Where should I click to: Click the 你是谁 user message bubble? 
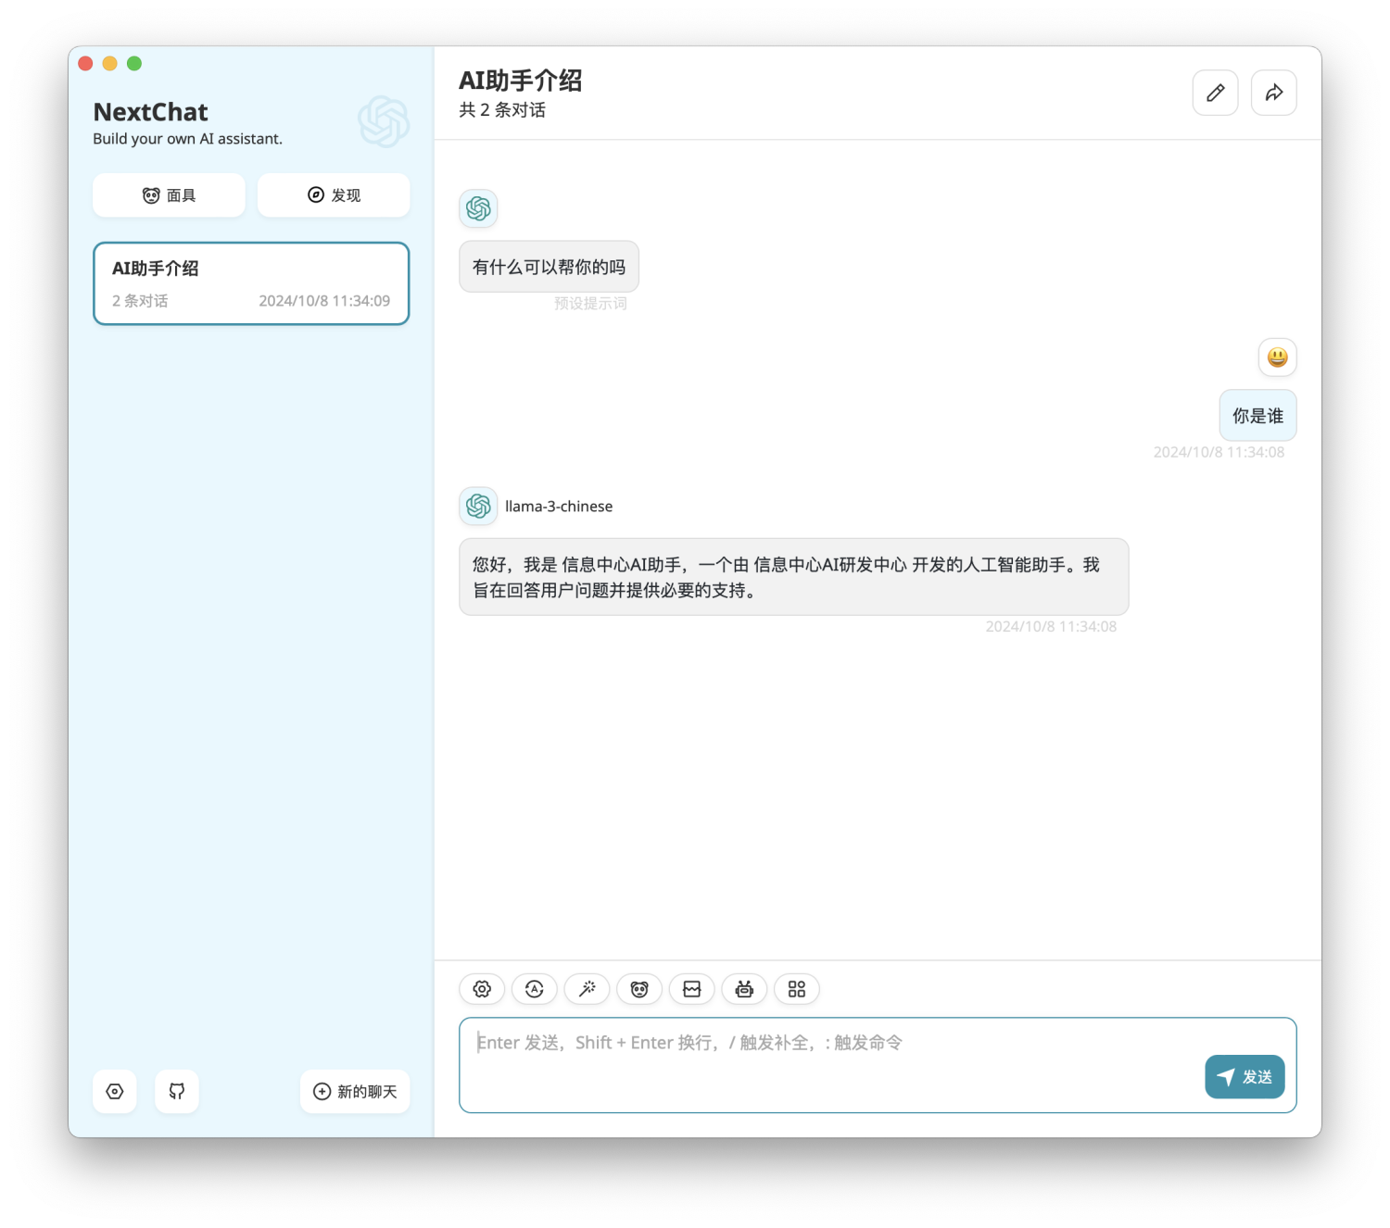[x=1257, y=416]
